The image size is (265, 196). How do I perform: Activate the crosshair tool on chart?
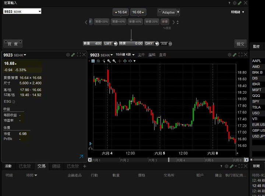click(x=120, y=61)
